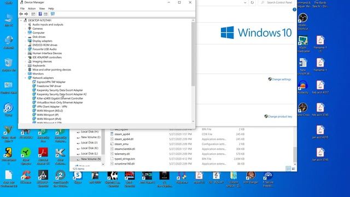Click the scan for hardware changes monitor icon
Image resolution: width=350 pixels, height=197 pixels.
pyautogui.click(x=52, y=14)
